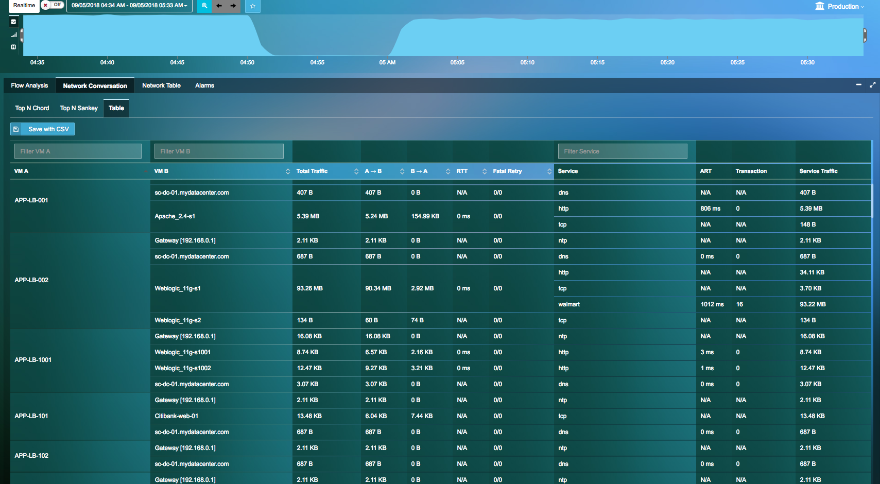Click the star icon to favorite this time range
880x484 pixels.
tap(252, 6)
